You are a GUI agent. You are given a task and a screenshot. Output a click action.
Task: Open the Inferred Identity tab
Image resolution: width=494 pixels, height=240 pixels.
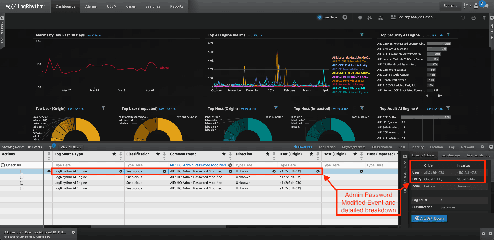click(478, 155)
